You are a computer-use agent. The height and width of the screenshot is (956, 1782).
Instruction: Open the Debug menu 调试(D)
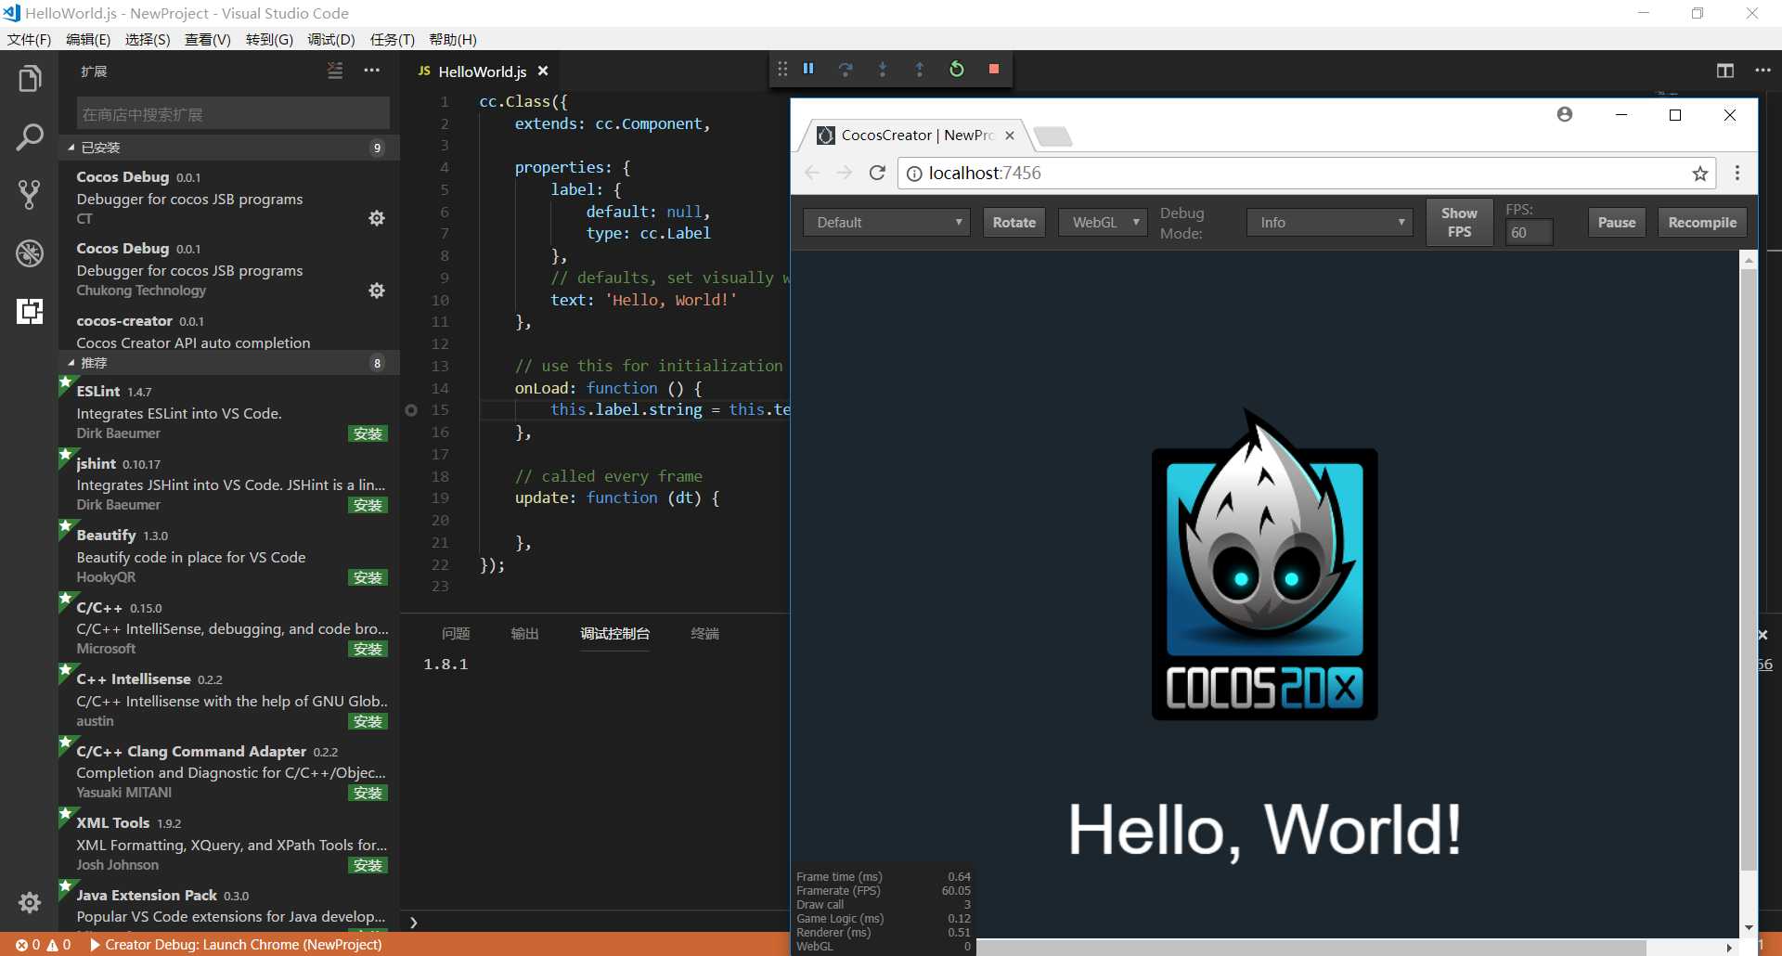[x=331, y=39]
